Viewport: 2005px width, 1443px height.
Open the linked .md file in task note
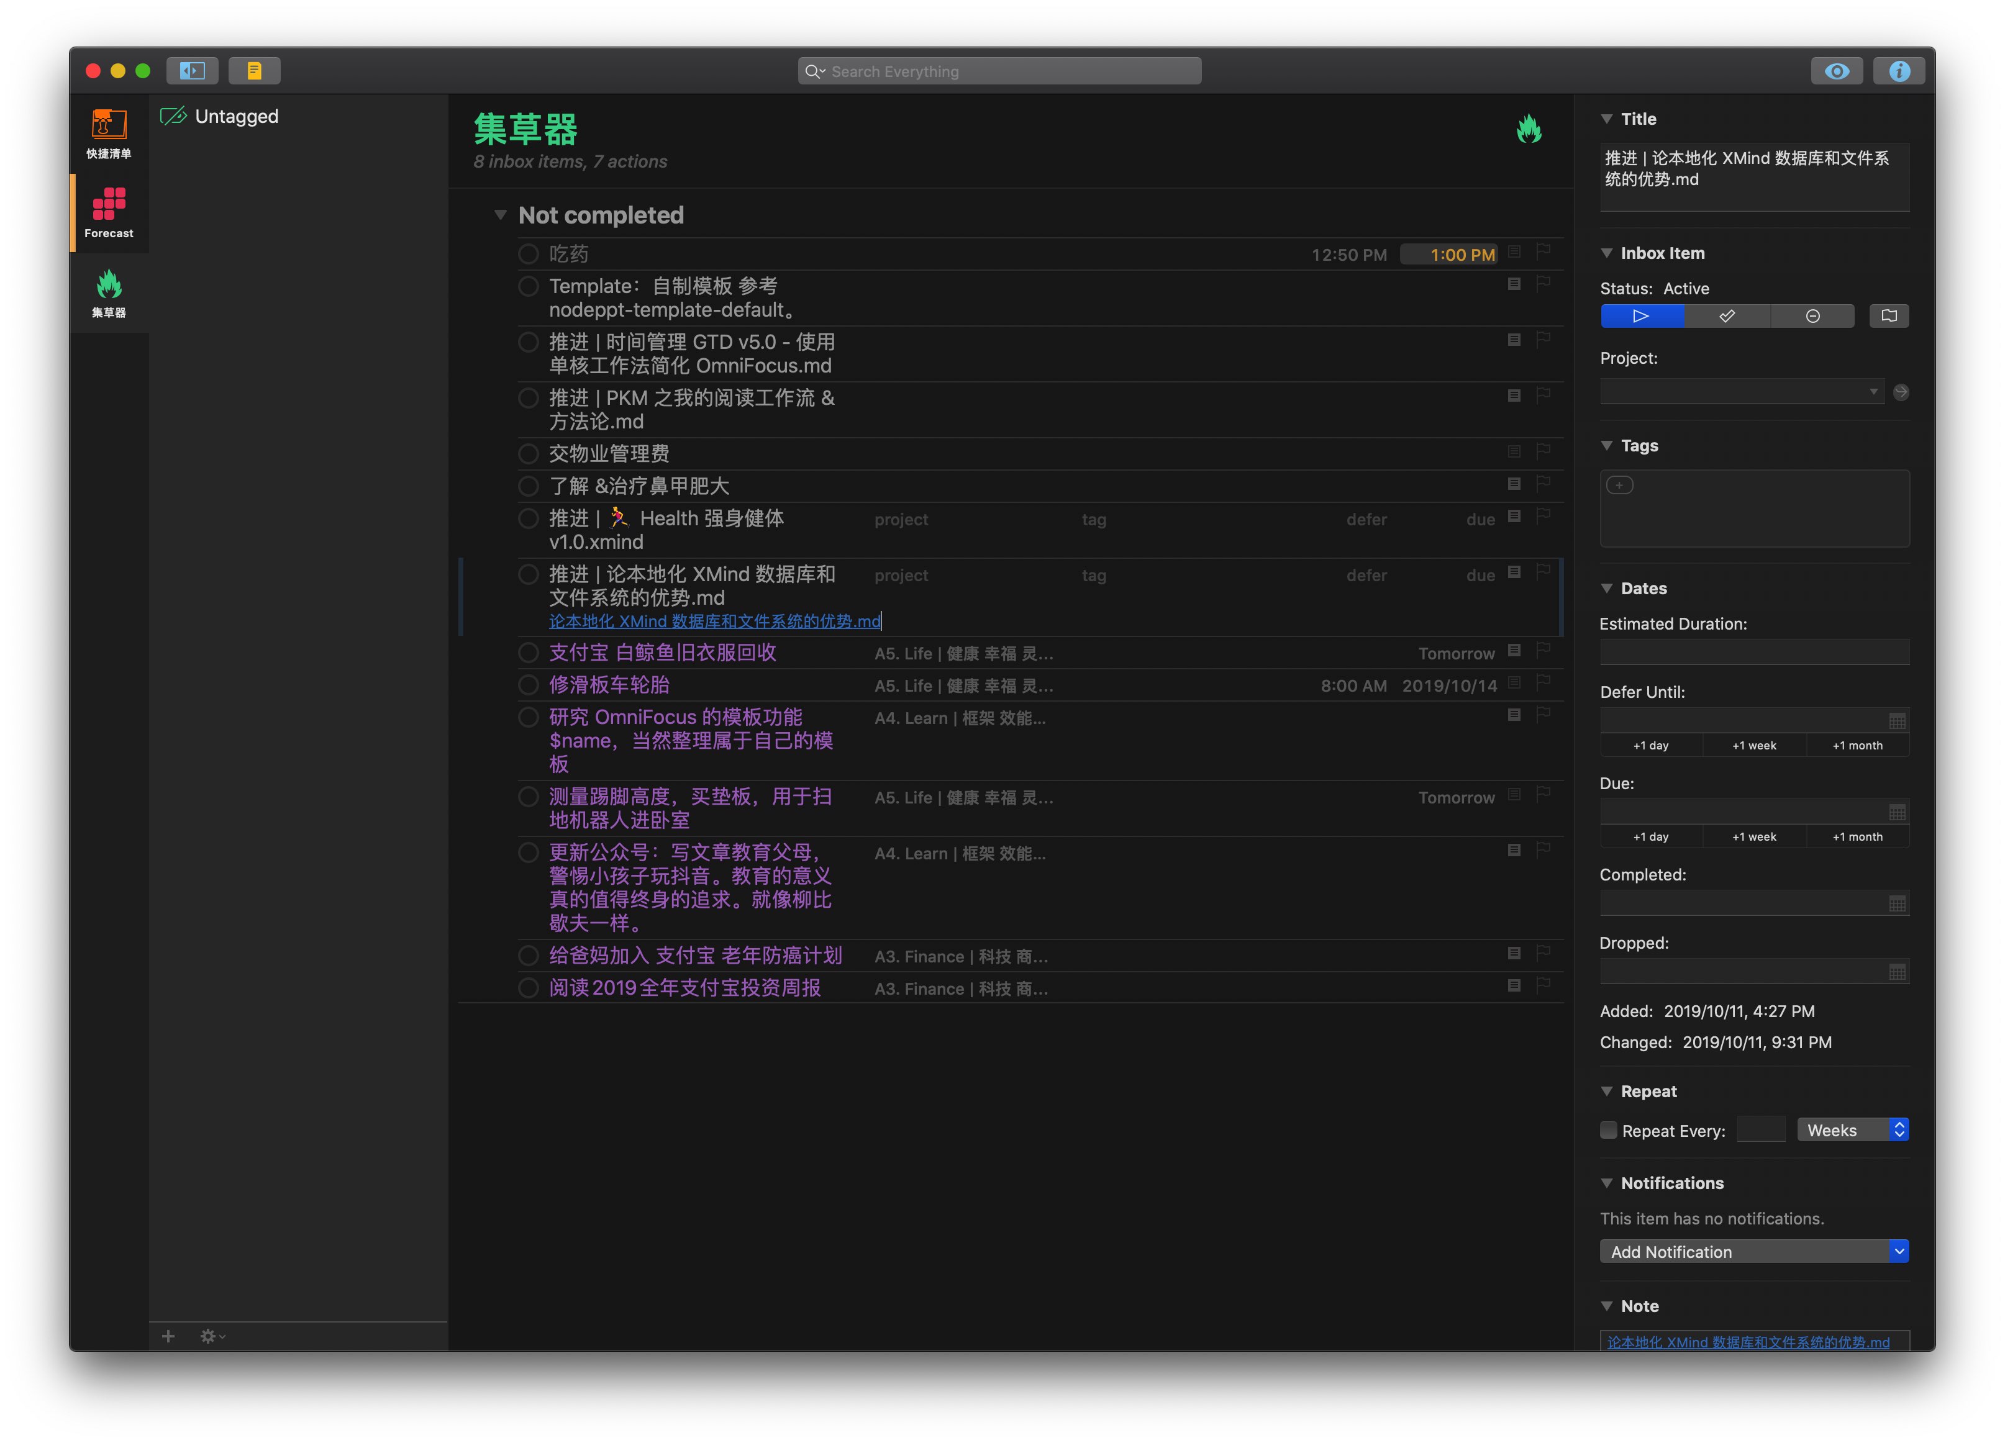tap(714, 621)
